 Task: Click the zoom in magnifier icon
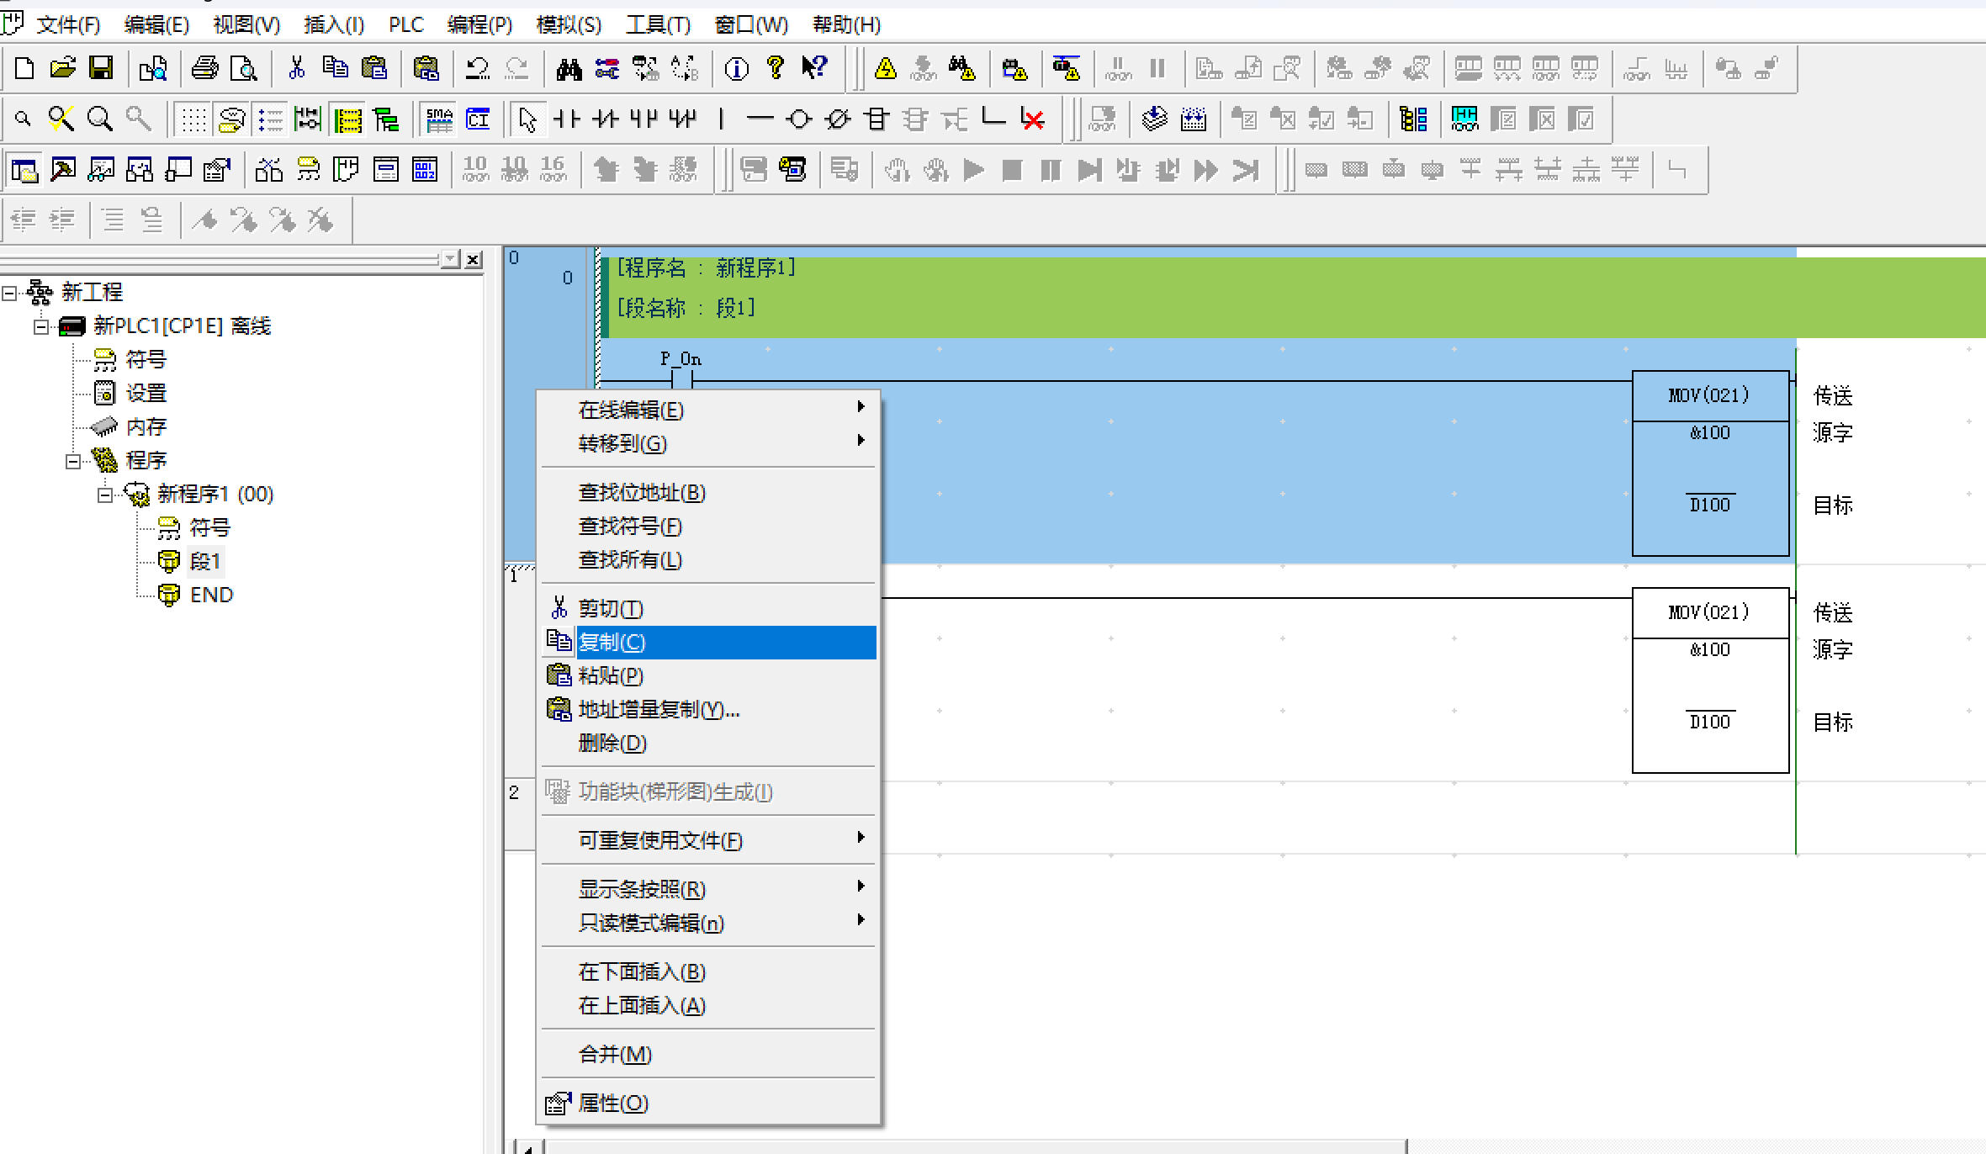coord(100,119)
